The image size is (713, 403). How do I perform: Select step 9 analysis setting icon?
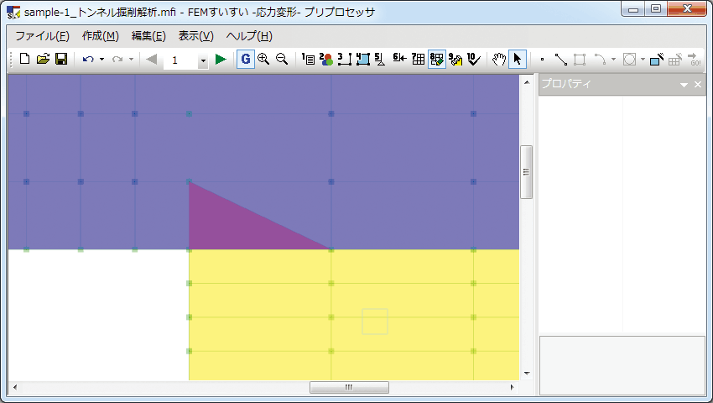[455, 60]
